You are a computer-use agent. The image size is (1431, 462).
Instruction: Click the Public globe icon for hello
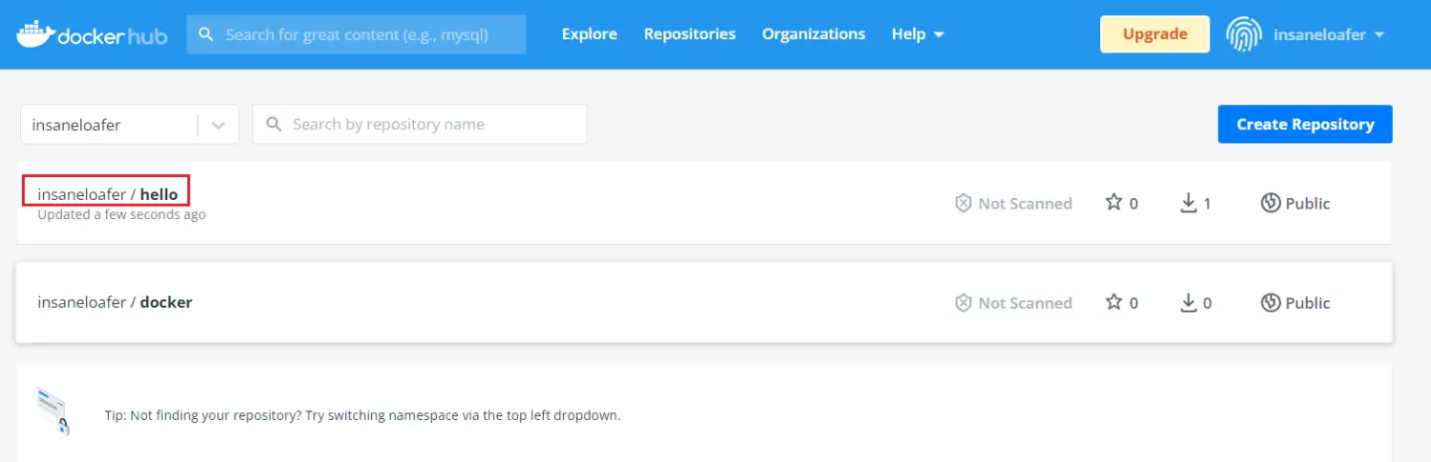click(1270, 203)
